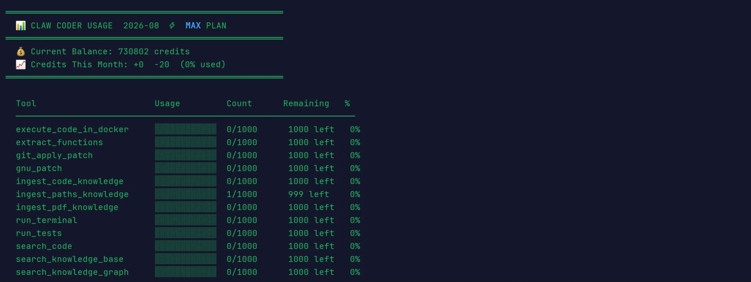Click the (0% used) text
The height and width of the screenshot is (282, 751).
click(x=203, y=64)
